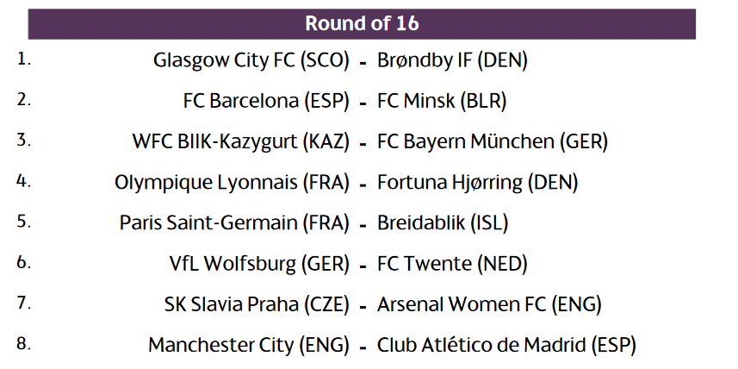Click FC Minsk (BLR) team name
The width and height of the screenshot is (738, 369).
[x=442, y=101]
